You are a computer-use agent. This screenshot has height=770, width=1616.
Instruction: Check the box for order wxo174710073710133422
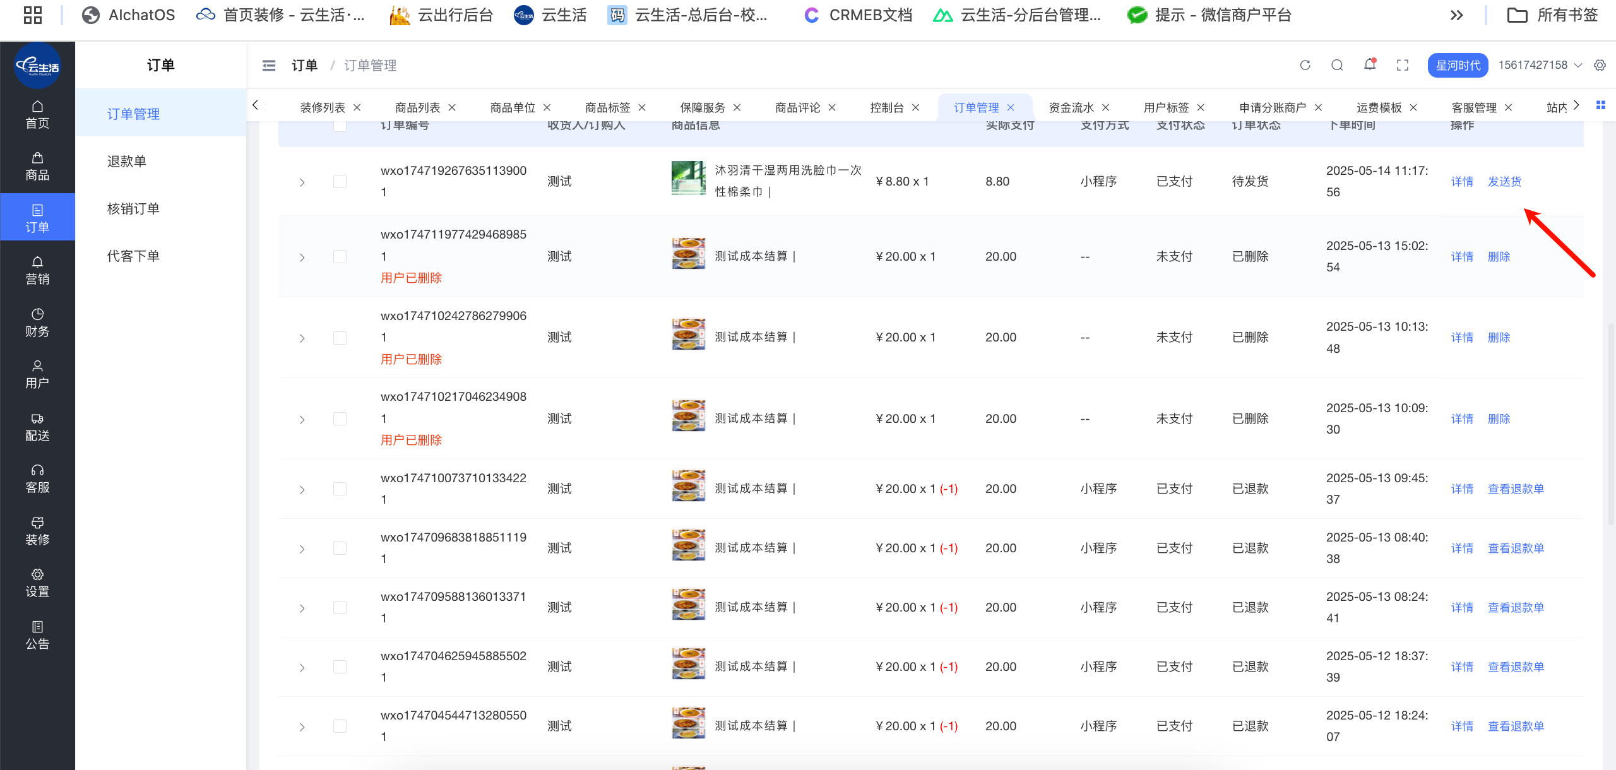[340, 489]
